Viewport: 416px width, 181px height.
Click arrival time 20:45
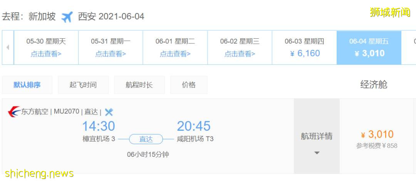[194, 126]
